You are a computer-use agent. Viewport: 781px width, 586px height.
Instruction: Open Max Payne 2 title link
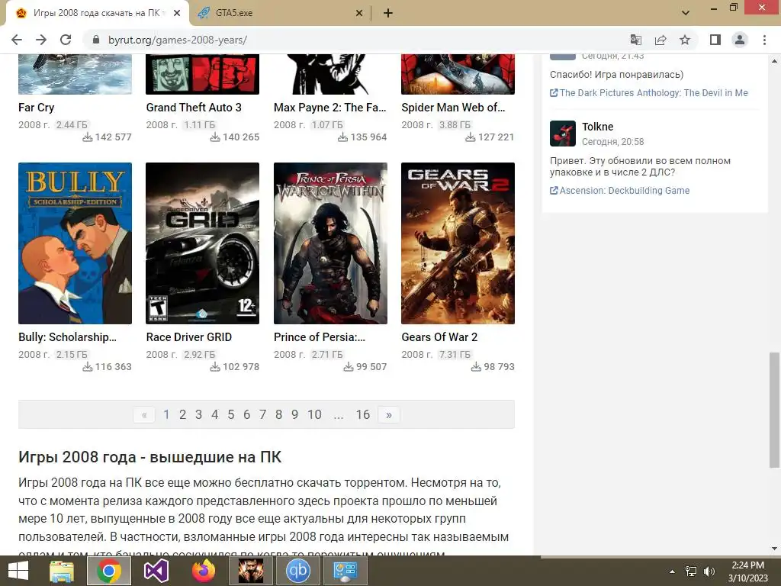pyautogui.click(x=329, y=108)
